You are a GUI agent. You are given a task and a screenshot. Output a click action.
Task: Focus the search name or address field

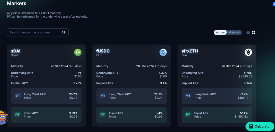pos(34,32)
